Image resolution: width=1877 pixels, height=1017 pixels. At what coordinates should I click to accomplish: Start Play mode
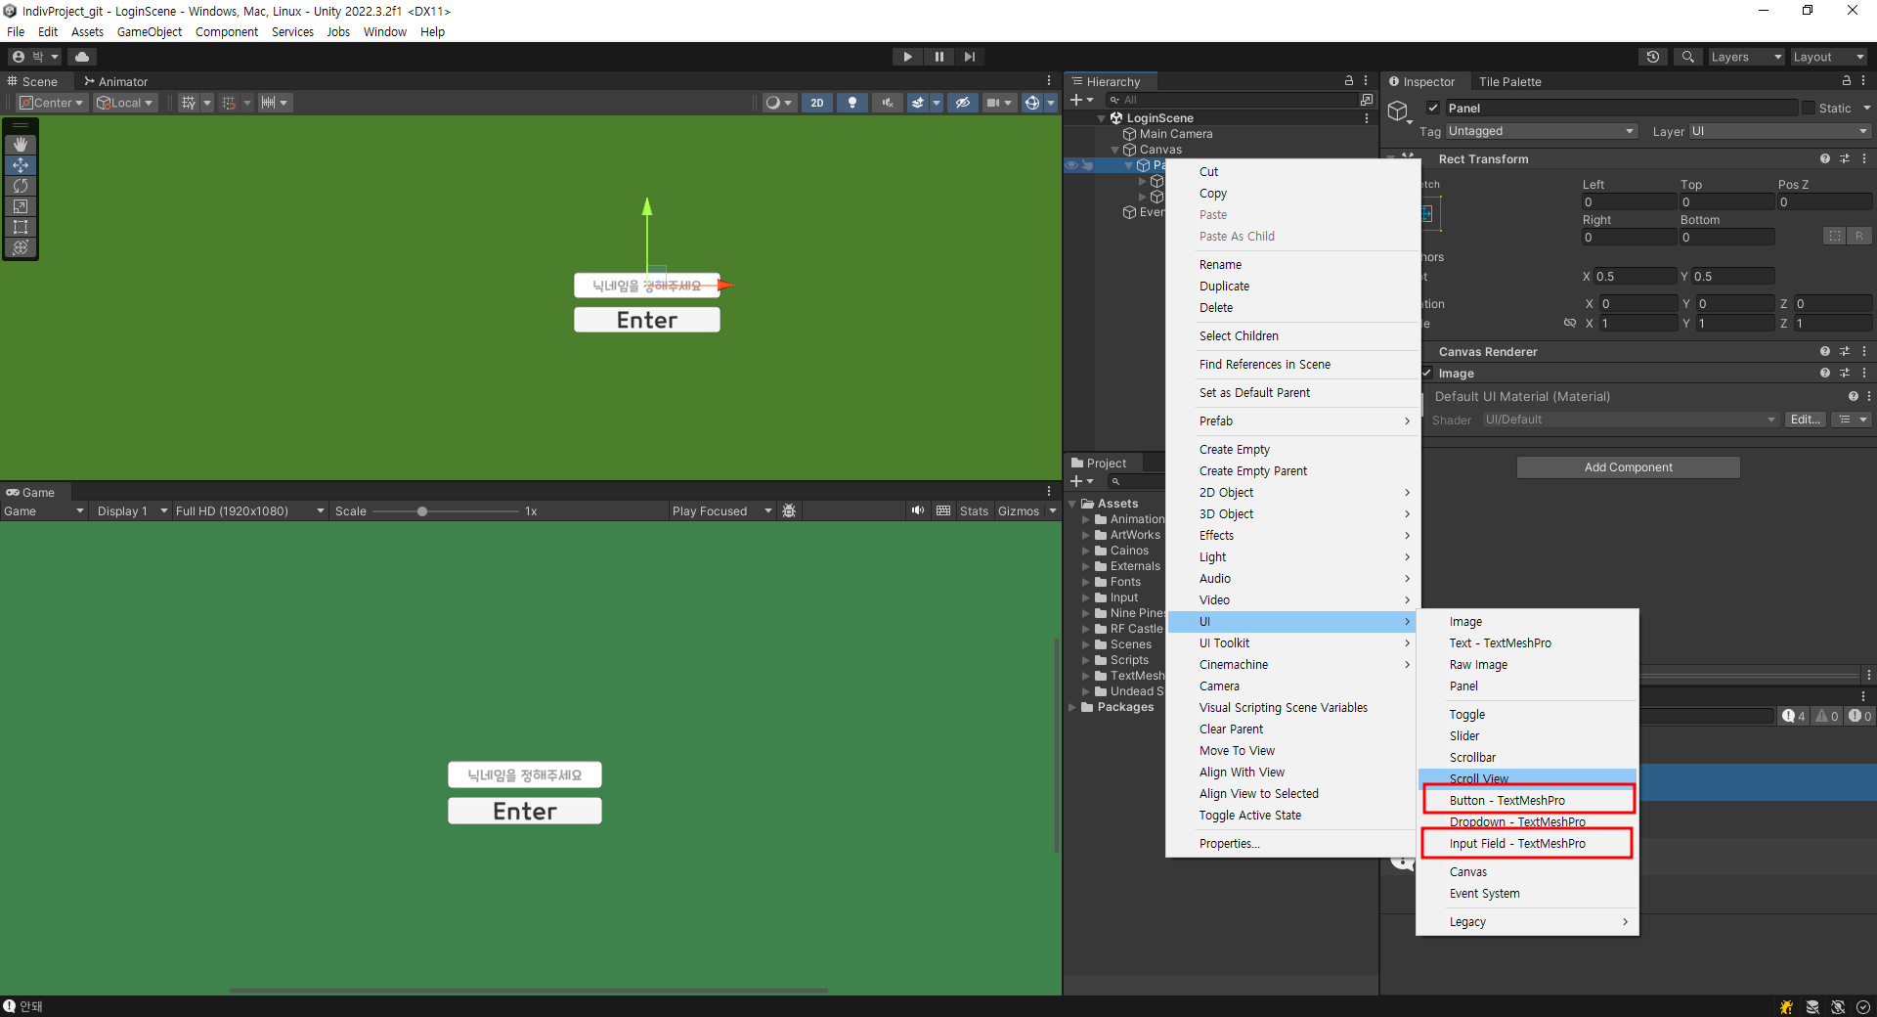(907, 57)
